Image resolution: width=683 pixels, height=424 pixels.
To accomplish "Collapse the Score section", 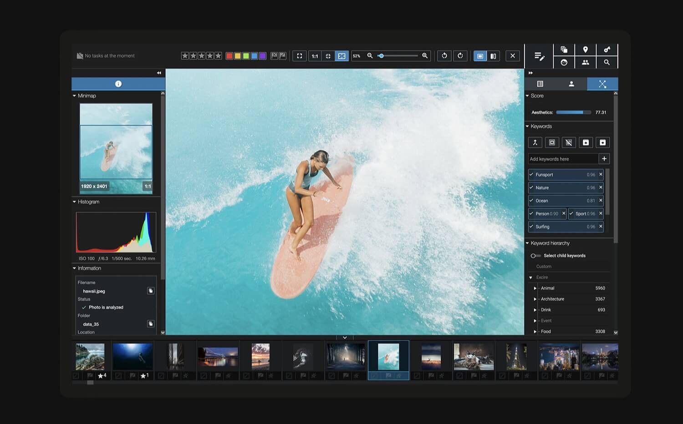I will point(527,96).
